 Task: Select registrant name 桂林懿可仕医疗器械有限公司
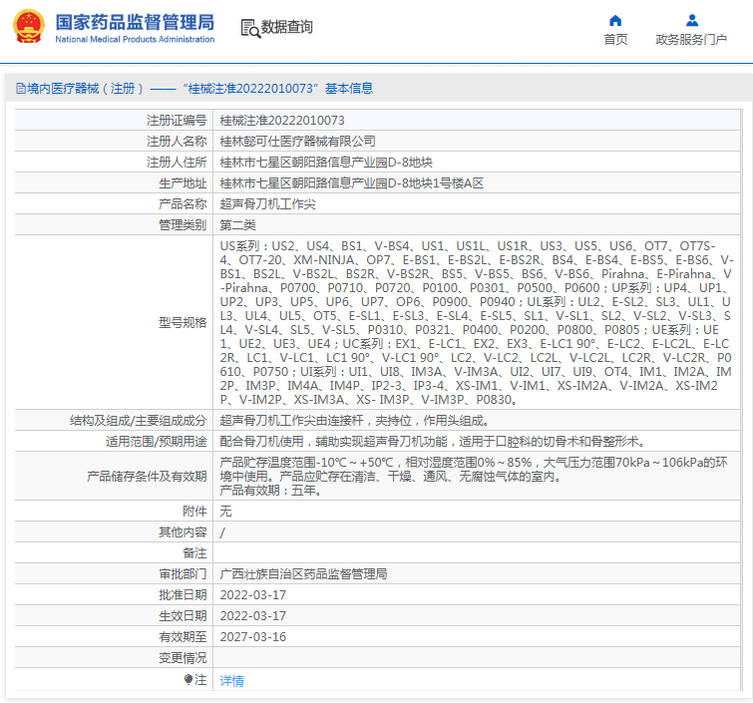tap(298, 142)
